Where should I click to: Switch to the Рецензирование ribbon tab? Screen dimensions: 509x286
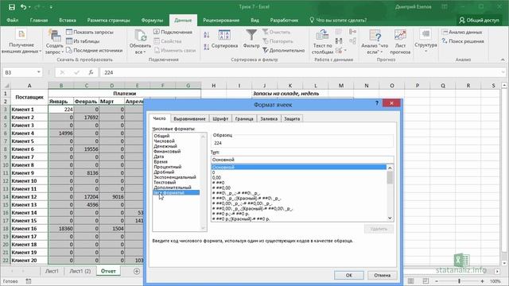pos(221,20)
